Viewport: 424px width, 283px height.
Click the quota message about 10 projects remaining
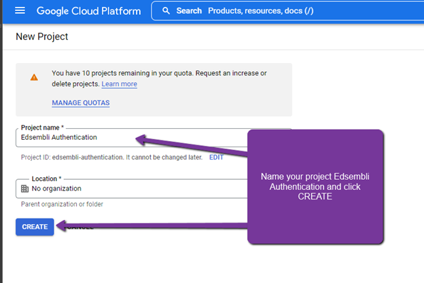159,78
